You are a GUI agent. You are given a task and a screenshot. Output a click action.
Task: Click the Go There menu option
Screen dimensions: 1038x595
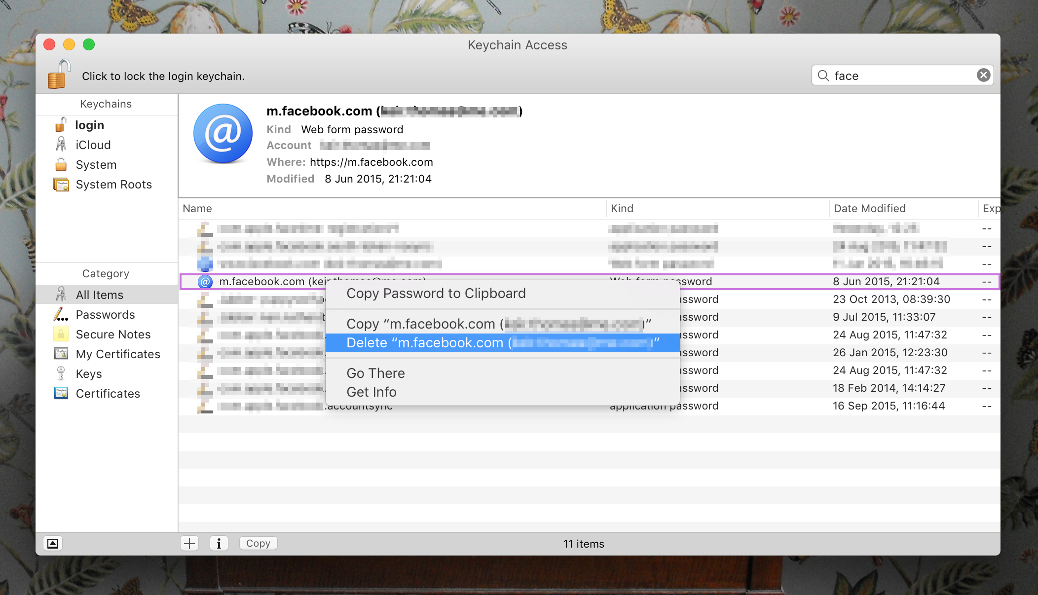(375, 372)
